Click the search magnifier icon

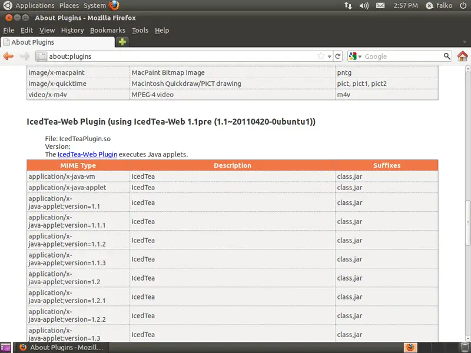(447, 56)
